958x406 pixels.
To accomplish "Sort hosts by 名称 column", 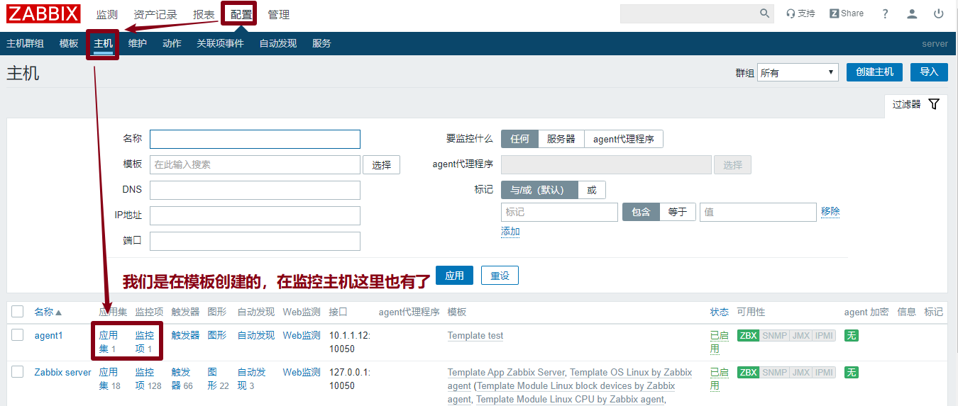I will (x=48, y=312).
